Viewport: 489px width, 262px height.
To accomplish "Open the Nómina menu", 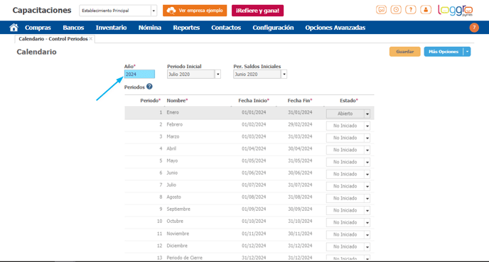I will point(150,28).
